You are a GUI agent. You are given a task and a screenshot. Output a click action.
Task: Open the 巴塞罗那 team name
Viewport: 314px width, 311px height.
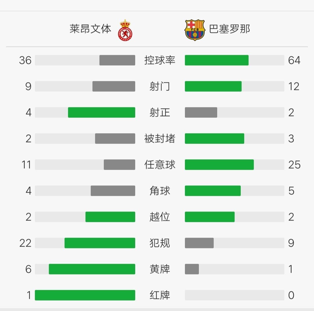(x=229, y=29)
